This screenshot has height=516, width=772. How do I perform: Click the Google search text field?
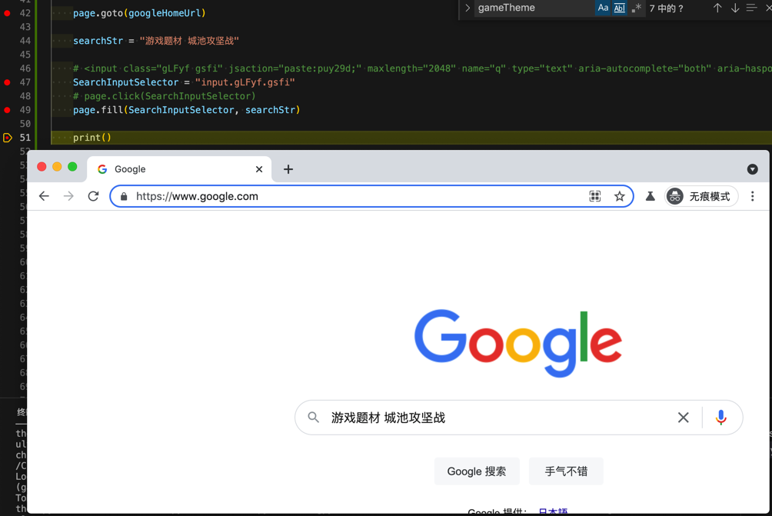[x=497, y=418]
